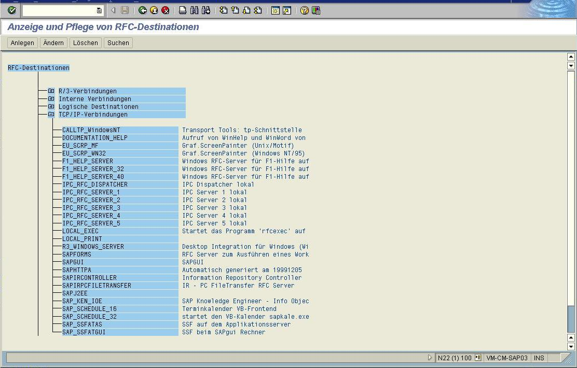577x368 pixels.
Task: Click the Save diskette icon
Action: coord(125,10)
